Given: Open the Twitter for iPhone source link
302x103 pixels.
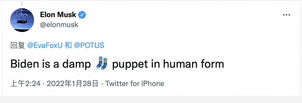Looking at the screenshot, I should click(x=134, y=84).
